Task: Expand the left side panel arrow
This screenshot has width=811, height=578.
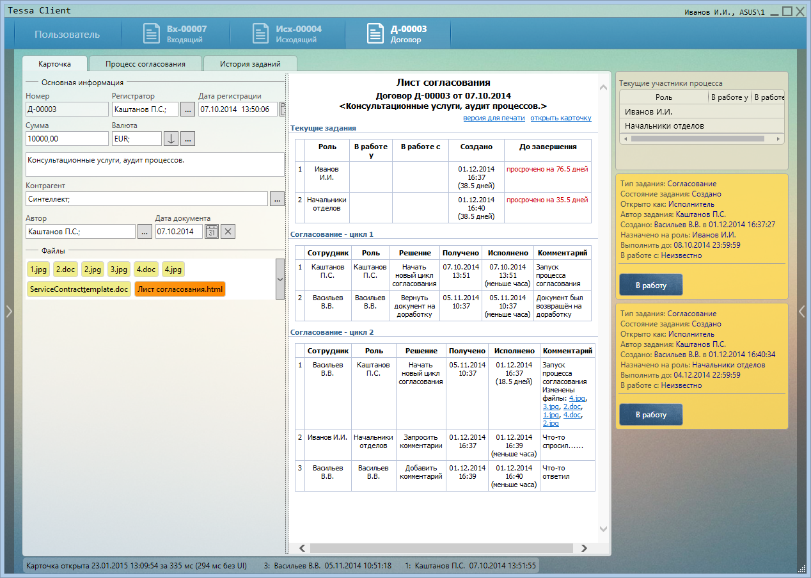Action: tap(9, 311)
